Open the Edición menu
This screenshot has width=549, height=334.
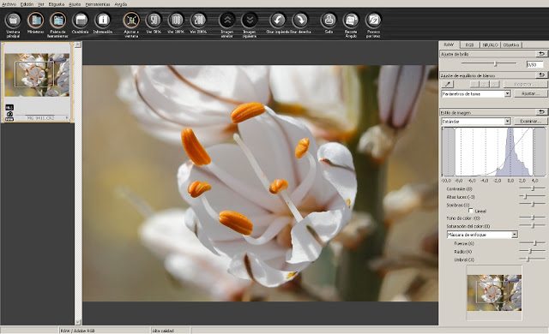[27, 4]
